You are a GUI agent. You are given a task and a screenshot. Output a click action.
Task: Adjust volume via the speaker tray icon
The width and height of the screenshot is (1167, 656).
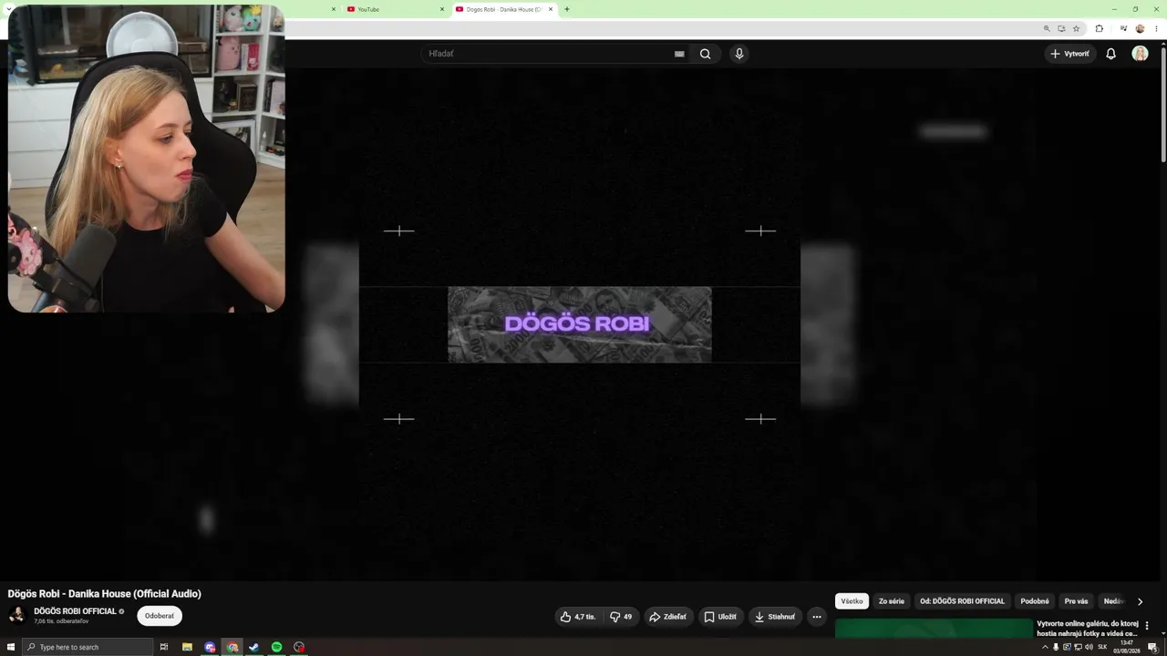click(1089, 647)
